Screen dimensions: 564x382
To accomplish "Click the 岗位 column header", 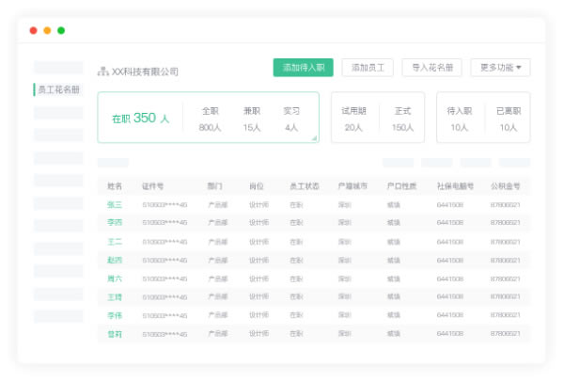I will 257,186.
